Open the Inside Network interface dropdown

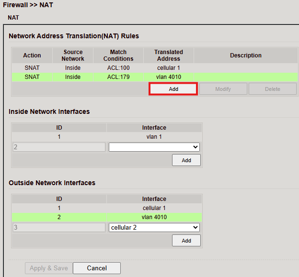pos(154,147)
